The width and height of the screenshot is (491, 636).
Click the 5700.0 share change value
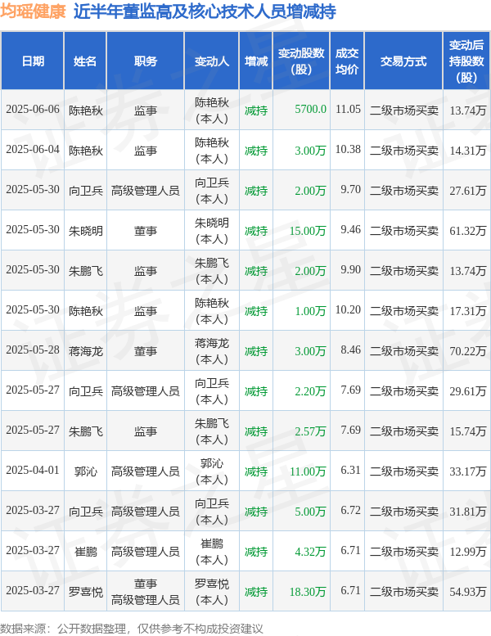tap(311, 110)
